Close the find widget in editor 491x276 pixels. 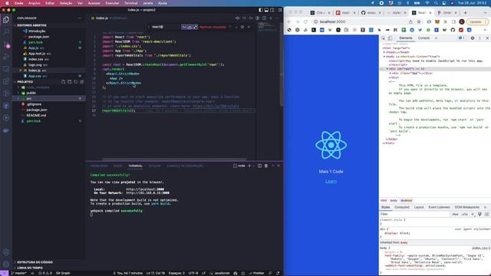[x=249, y=27]
